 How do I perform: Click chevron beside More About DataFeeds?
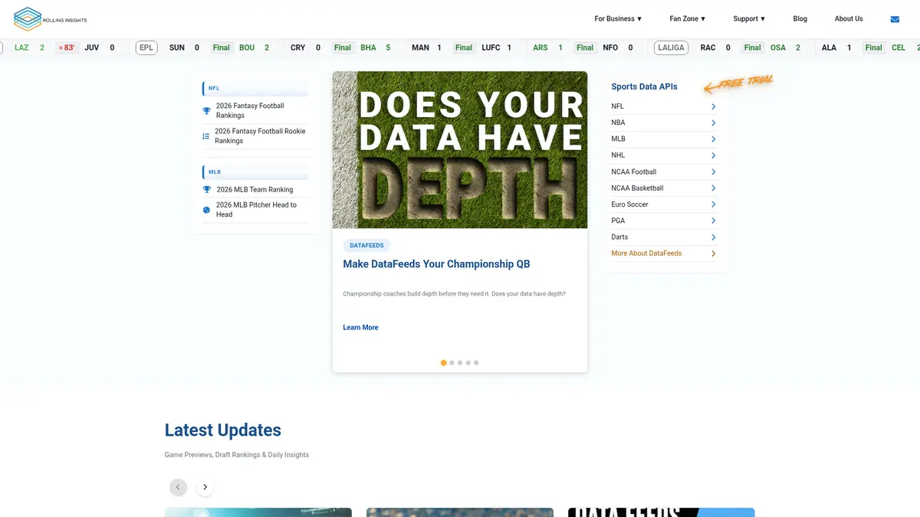tap(713, 254)
